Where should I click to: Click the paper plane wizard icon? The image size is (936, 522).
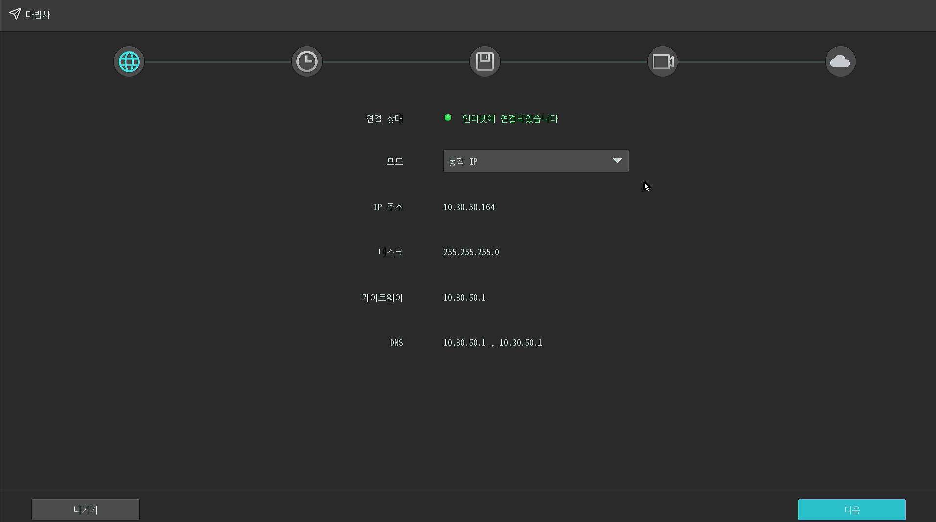pos(15,14)
